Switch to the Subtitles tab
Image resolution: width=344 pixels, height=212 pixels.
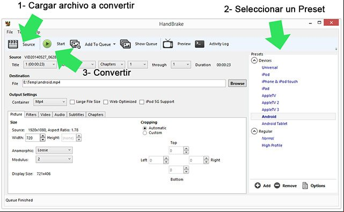click(x=76, y=114)
